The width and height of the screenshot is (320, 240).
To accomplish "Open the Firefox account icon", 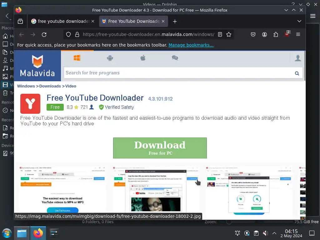I will pos(264,34).
